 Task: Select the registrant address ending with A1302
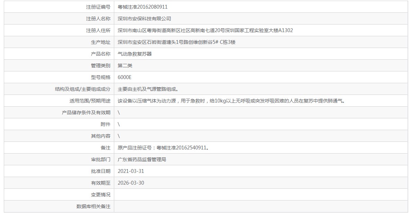pos(205,30)
